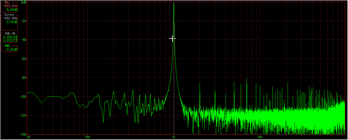The image size is (348, 140).
Task: Click the 0.00510% THD value
Action: coord(10,37)
